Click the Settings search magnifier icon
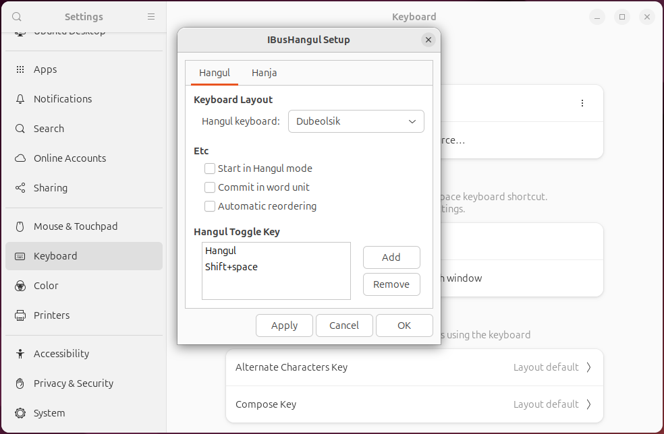This screenshot has height=434, width=664. (16, 17)
